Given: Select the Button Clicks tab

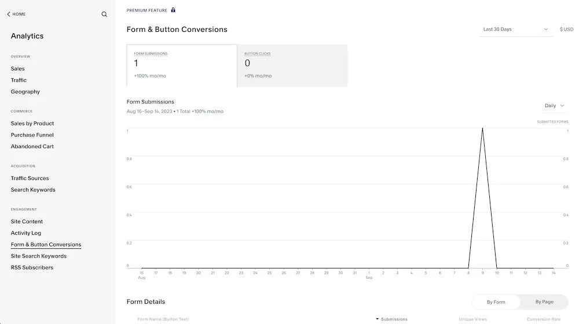Looking at the screenshot, I should 292,65.
